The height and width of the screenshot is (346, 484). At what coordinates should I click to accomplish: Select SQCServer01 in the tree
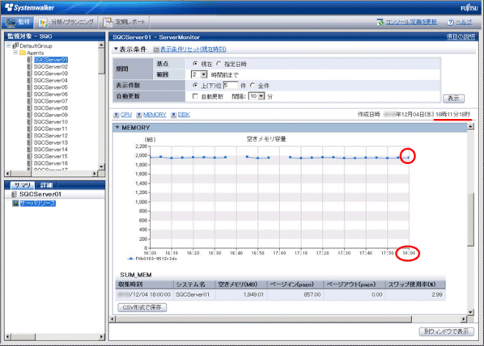[x=51, y=60]
